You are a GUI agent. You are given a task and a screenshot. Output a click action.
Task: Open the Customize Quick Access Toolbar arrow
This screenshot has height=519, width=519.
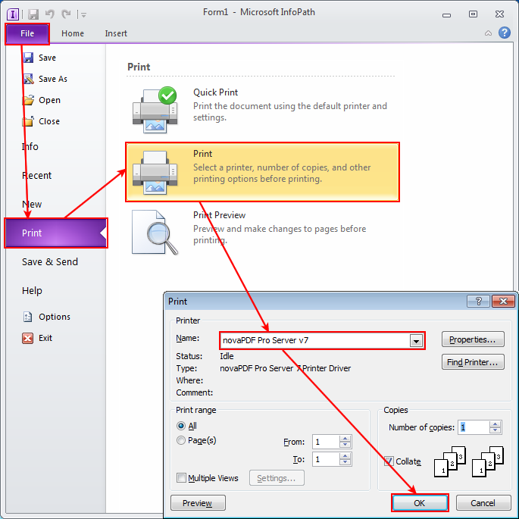click(84, 14)
